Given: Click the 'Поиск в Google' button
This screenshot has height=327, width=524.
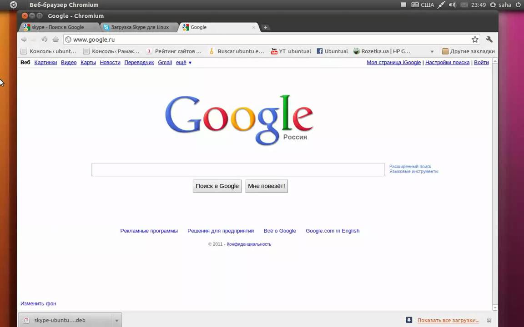Looking at the screenshot, I should coord(217,186).
